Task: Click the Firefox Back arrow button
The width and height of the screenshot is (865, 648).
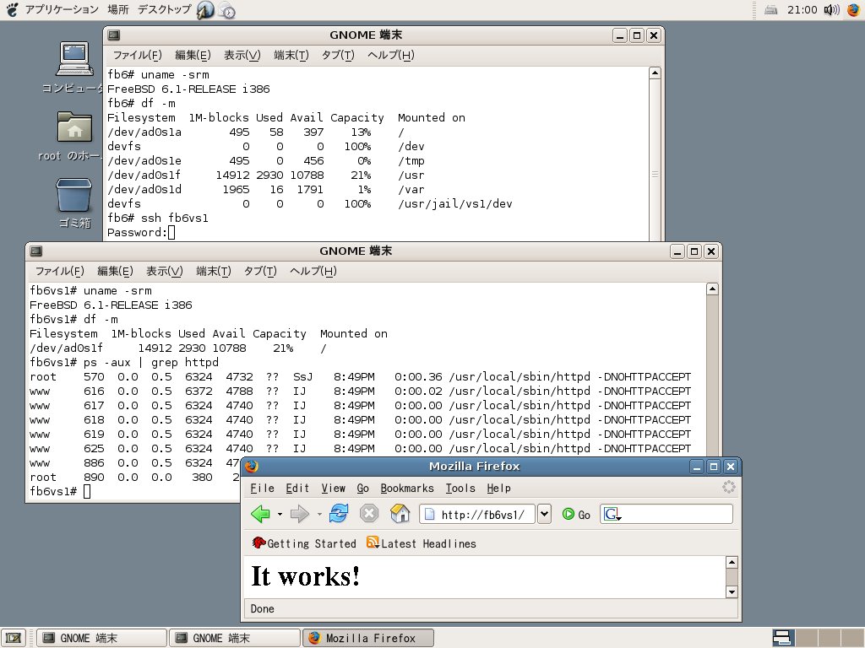Action: [x=260, y=514]
